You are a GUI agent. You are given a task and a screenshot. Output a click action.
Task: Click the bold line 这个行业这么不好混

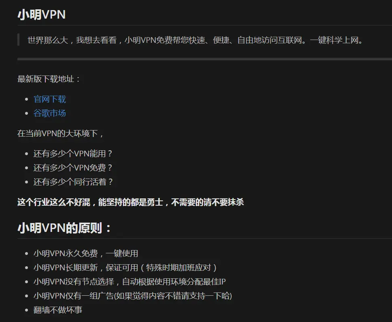click(131, 202)
